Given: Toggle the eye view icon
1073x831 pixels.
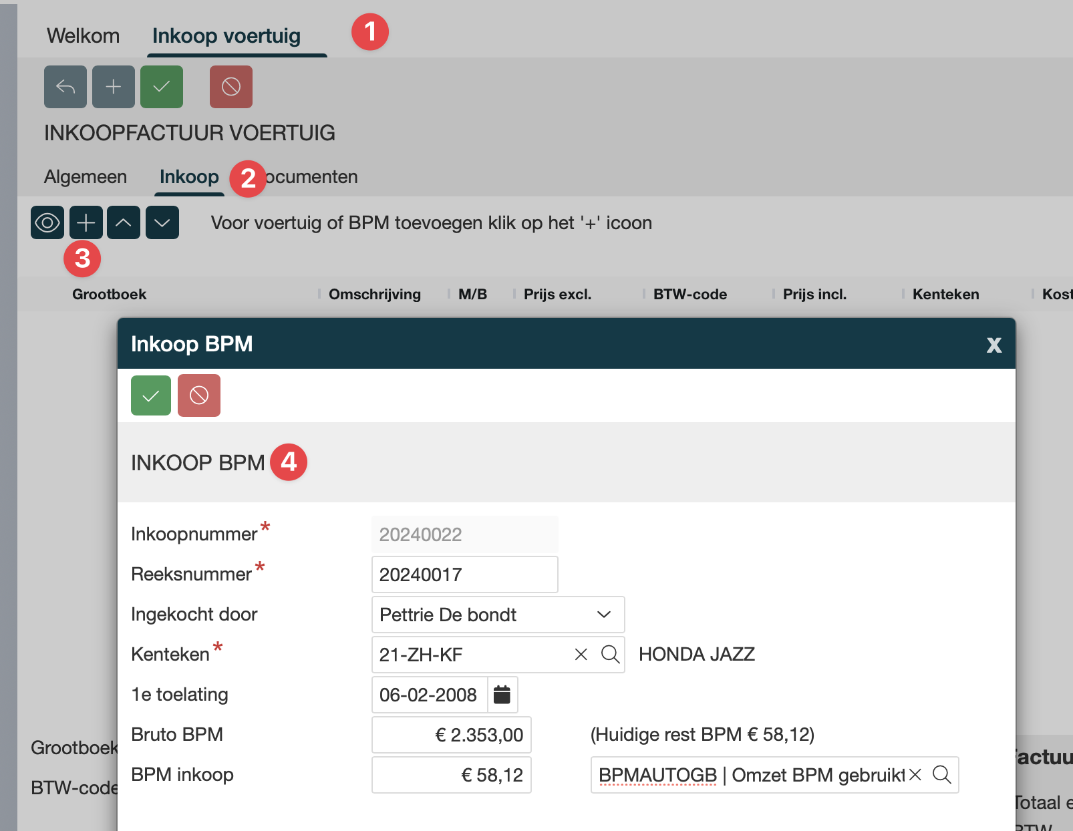Looking at the screenshot, I should tap(47, 222).
